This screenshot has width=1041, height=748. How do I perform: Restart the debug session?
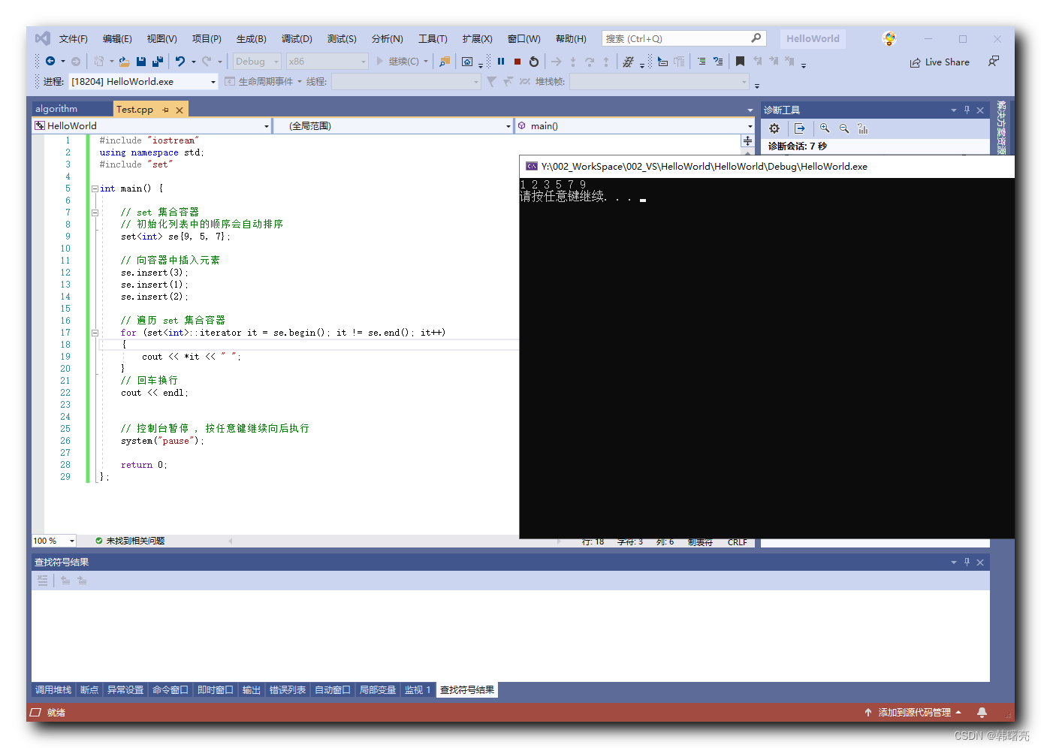pos(534,62)
